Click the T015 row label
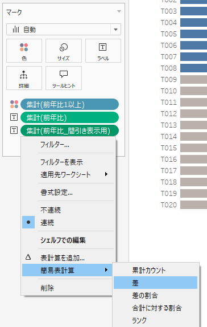Screen dimensions: 207x327 coord(169,148)
